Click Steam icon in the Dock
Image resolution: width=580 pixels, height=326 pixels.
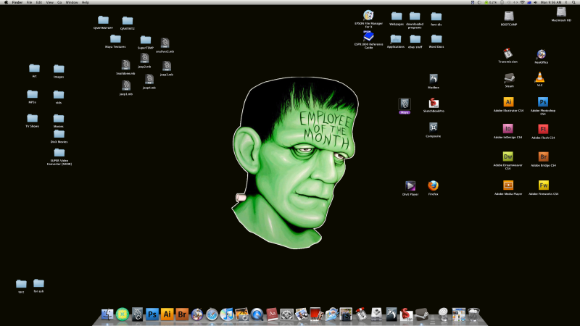pyautogui.click(x=421, y=314)
